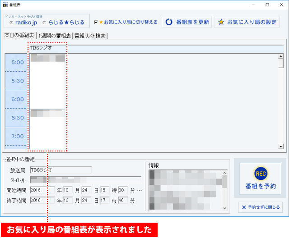Click the 開始時間 hour field 15
Screen dimensions: 289x238
[x=104, y=190]
